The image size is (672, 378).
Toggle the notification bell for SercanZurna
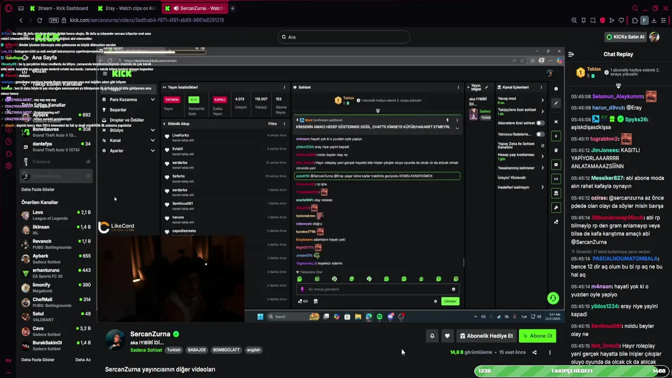pyautogui.click(x=432, y=336)
